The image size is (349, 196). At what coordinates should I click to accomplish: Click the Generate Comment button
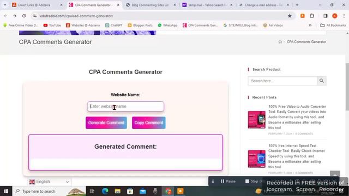tap(106, 122)
